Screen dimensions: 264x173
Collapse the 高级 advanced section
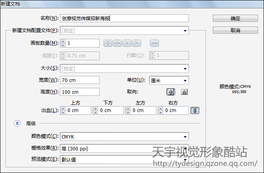coord(17,124)
